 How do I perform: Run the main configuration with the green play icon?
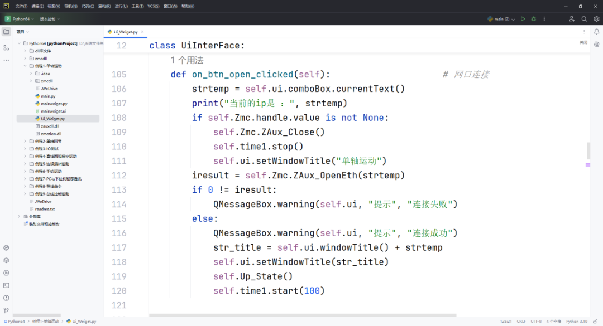pos(523,18)
